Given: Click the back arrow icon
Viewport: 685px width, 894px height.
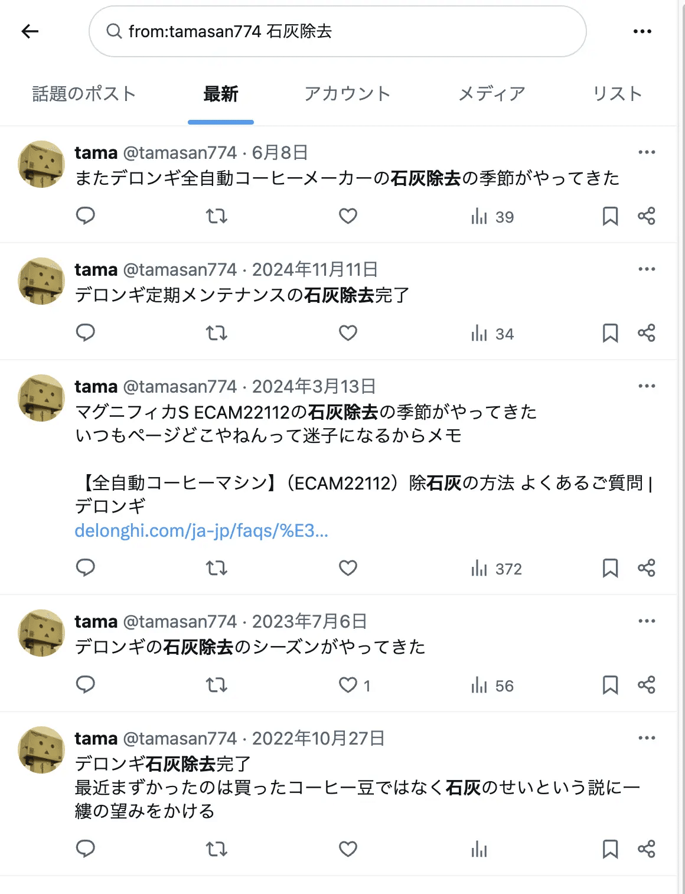Looking at the screenshot, I should point(30,31).
